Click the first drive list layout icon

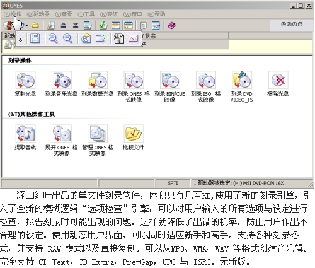click(116, 26)
